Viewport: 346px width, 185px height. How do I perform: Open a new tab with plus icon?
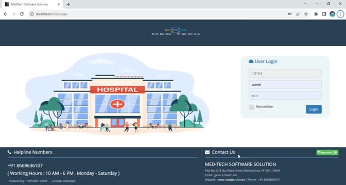(x=68, y=4)
